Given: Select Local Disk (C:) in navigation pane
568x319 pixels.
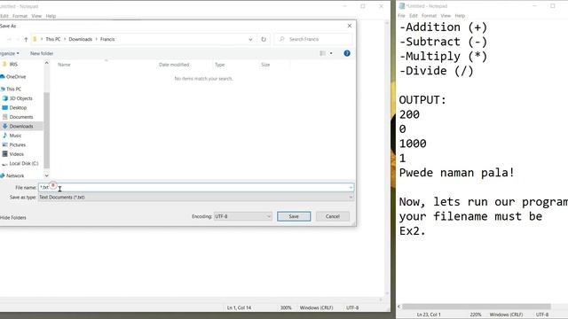Looking at the screenshot, I should [24, 163].
